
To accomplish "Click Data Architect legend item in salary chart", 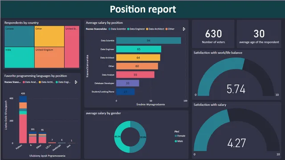I will tap(155, 29).
